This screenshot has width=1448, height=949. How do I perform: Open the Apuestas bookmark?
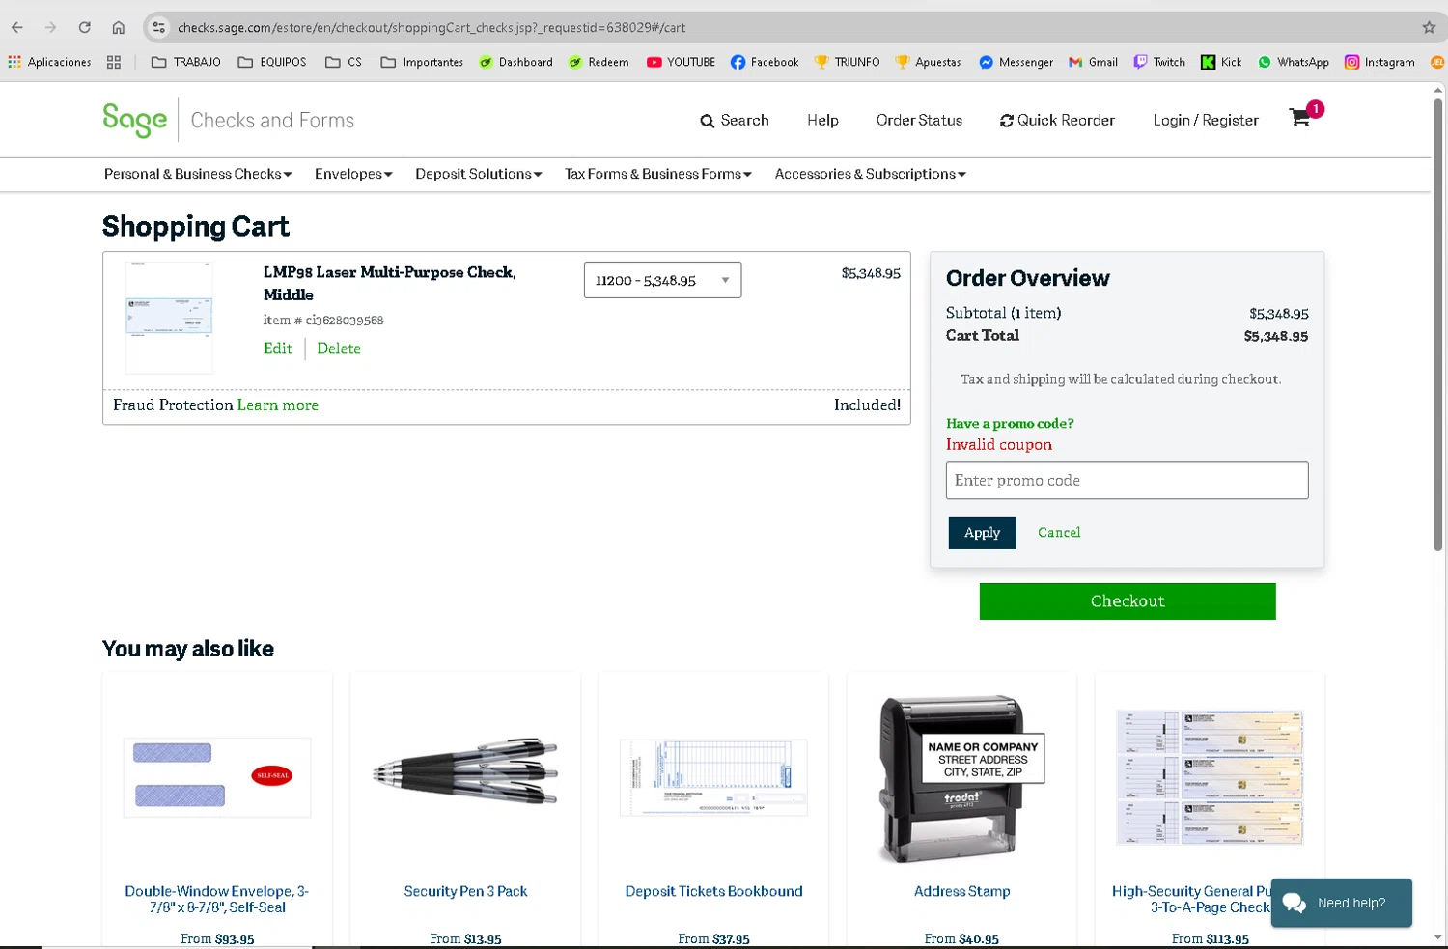point(928,62)
